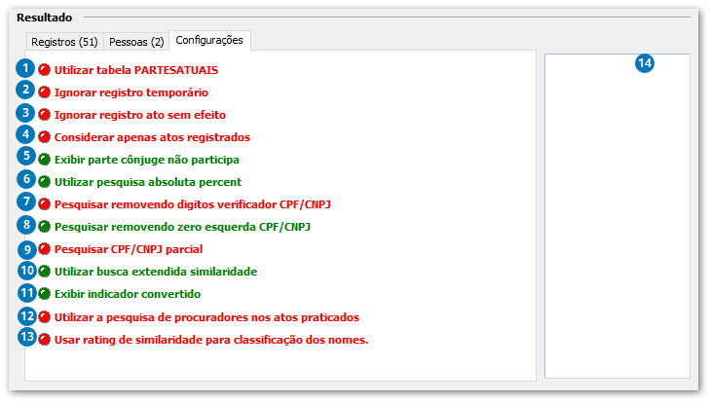Click red indicator beside pesquisa de procuradores
The image size is (711, 403).
(44, 317)
